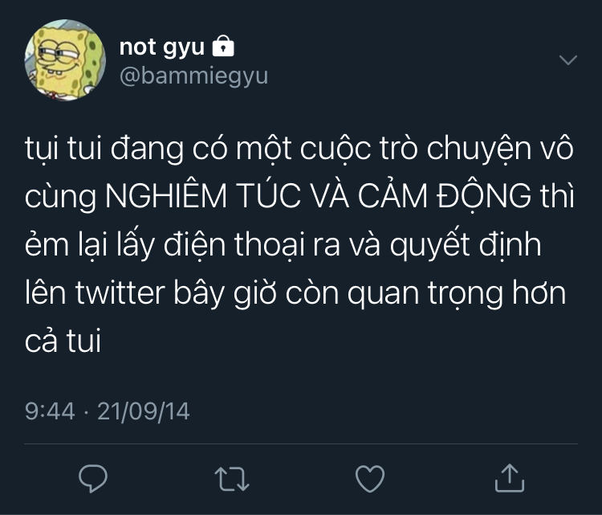Click the words quan trọng hơn
Viewport: 602px width, 515px height.
457,294
